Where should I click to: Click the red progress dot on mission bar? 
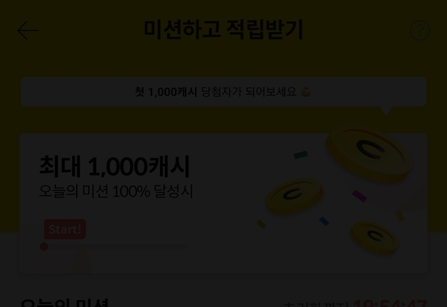(44, 246)
